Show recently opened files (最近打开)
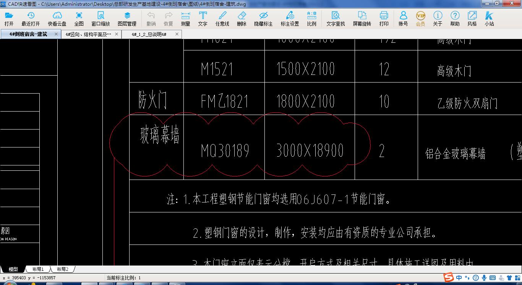The height and width of the screenshot is (285, 522). 31,18
